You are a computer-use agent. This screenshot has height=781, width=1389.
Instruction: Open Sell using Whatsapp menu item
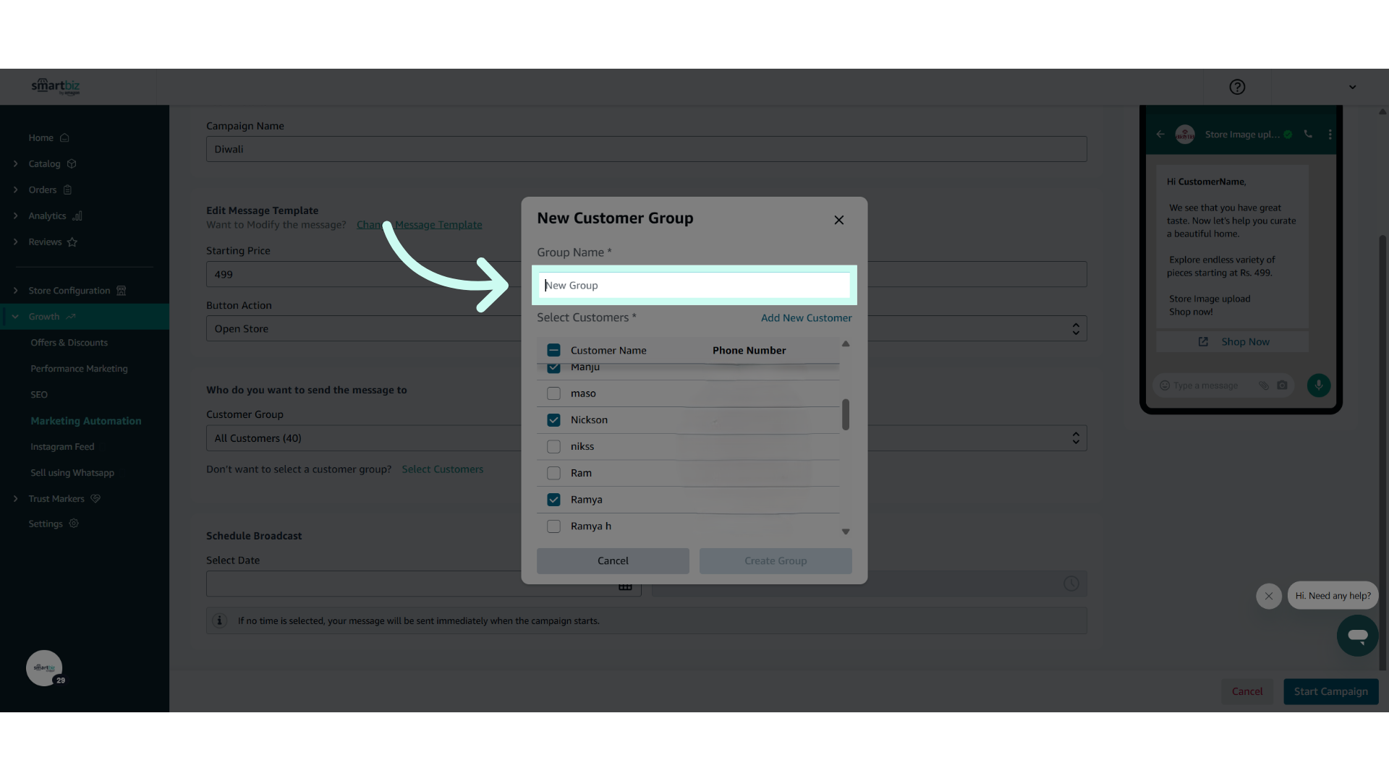click(72, 473)
